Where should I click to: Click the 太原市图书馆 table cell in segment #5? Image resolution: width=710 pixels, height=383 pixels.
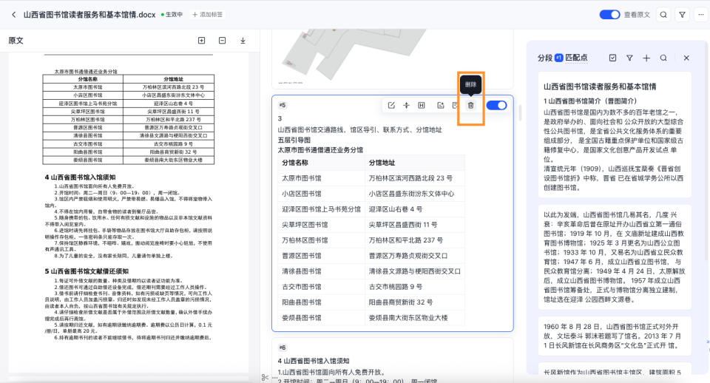click(x=302, y=178)
